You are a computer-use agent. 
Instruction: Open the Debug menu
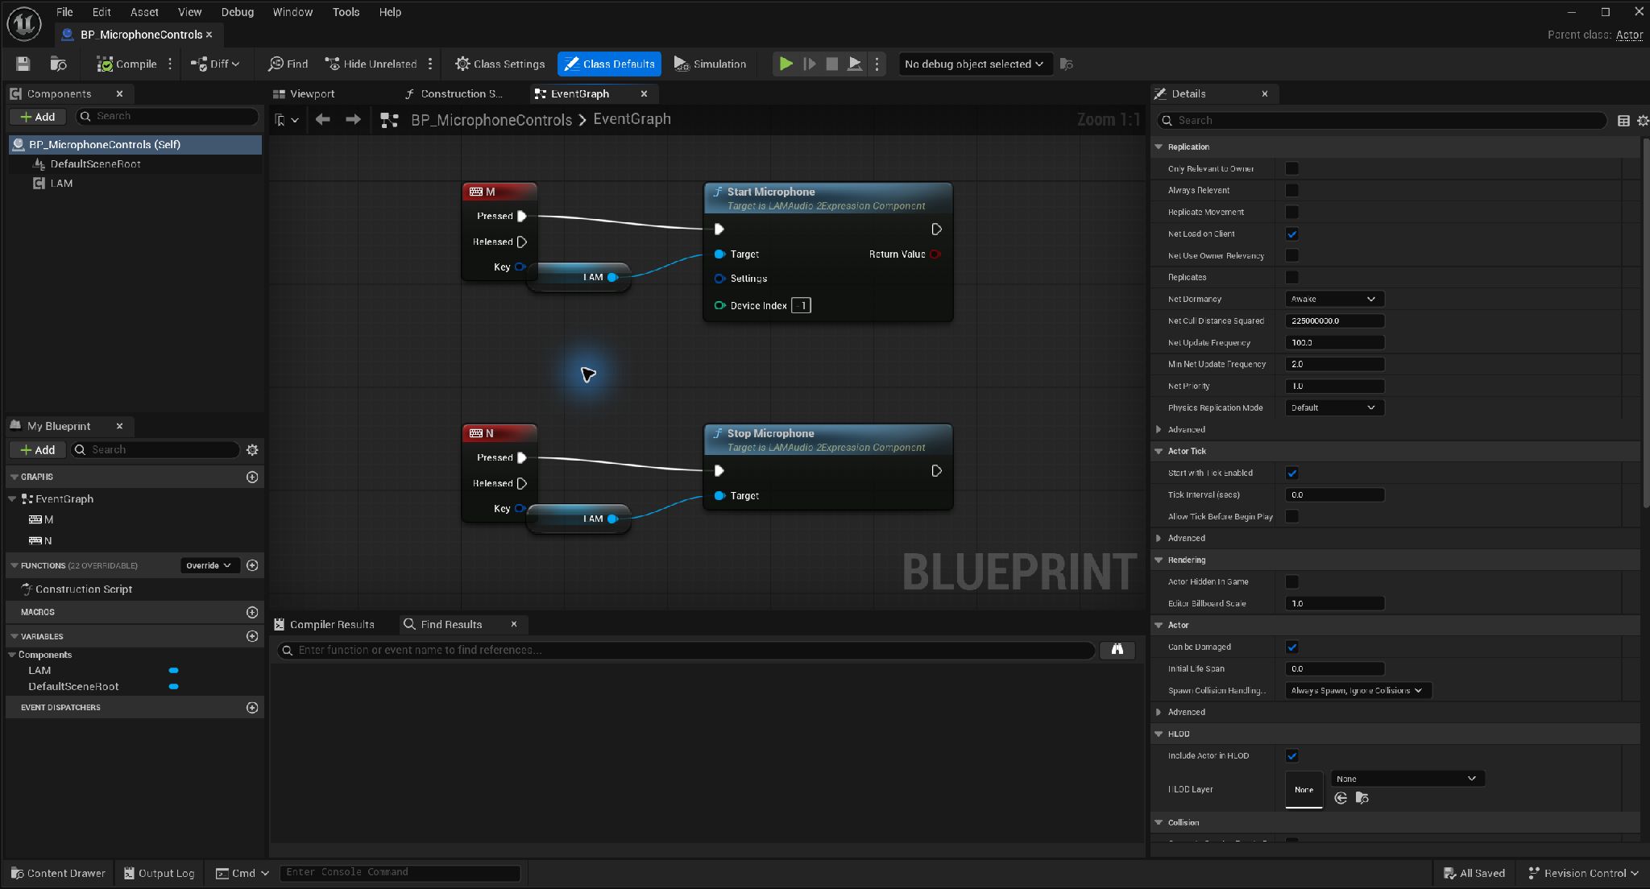tap(237, 12)
